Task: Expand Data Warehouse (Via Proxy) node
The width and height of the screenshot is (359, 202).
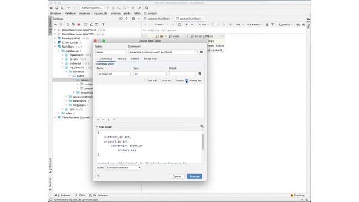Action: (x=55, y=30)
